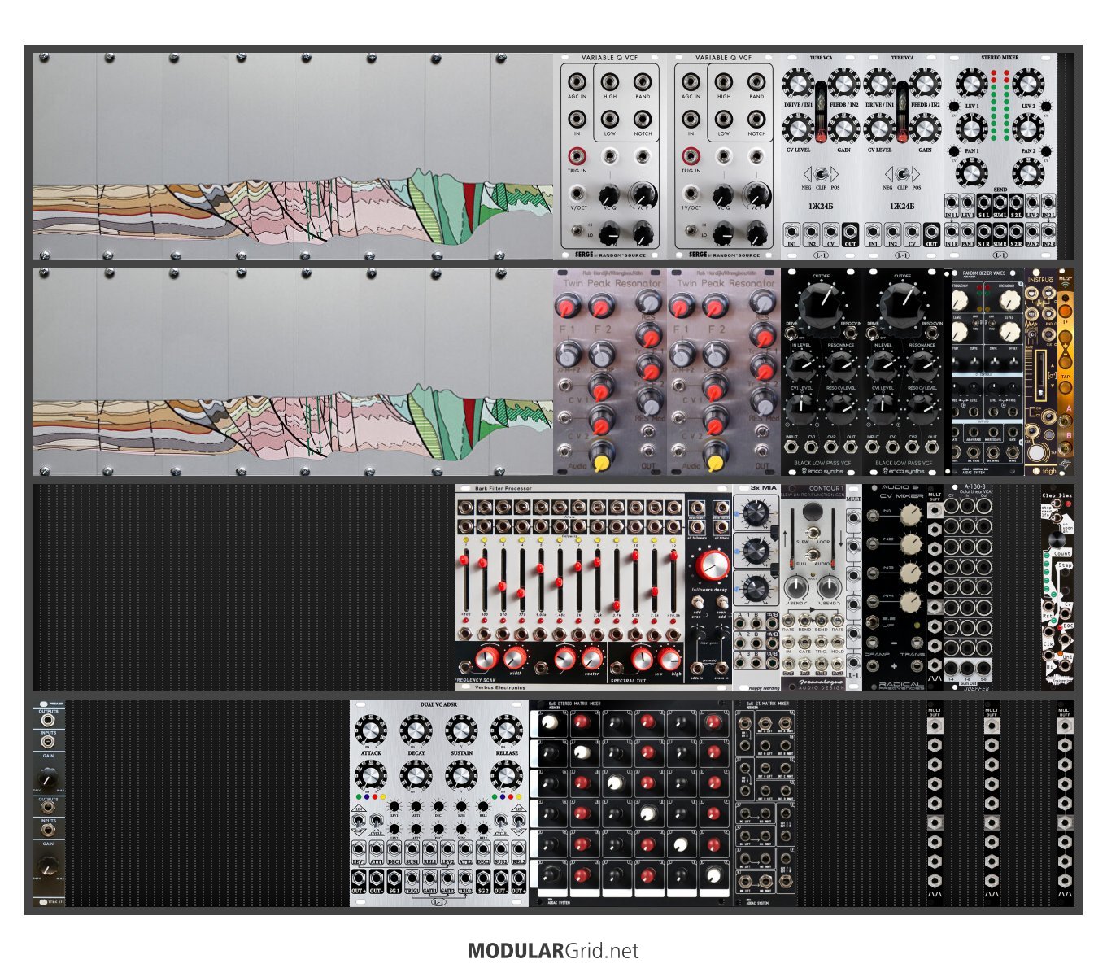Select the A-130-8 Octal Linear VCA module

point(968,588)
